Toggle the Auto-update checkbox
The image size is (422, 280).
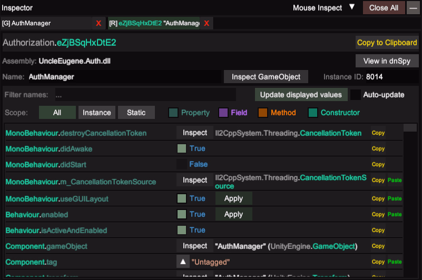click(x=356, y=95)
